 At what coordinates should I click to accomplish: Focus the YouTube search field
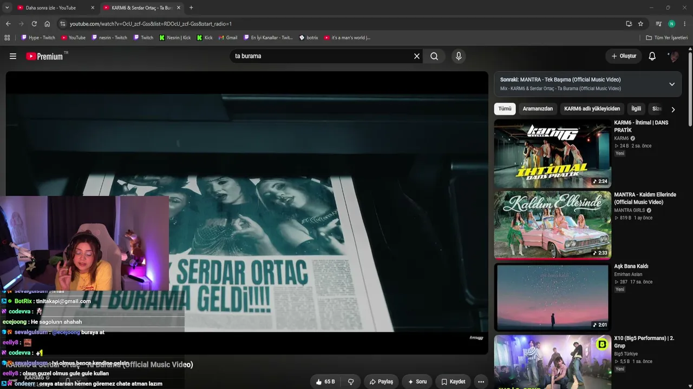322,56
